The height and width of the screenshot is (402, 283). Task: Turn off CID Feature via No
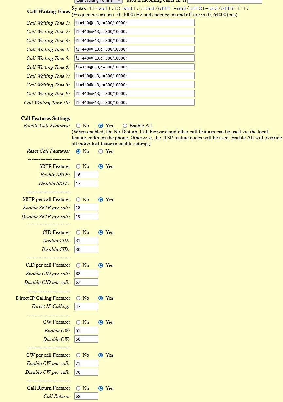point(78,232)
